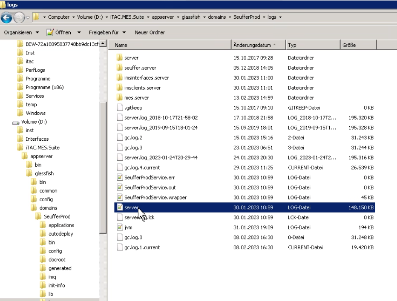Open dropdown arrow next to Öffnen
Image resolution: width=397 pixels, height=301 pixels.
(79, 32)
